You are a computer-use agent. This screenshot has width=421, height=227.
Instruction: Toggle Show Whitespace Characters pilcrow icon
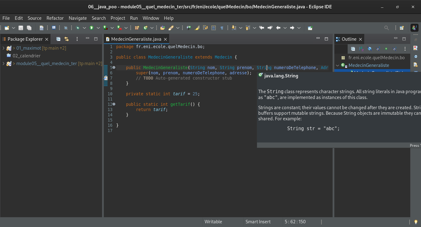pyautogui.click(x=222, y=28)
